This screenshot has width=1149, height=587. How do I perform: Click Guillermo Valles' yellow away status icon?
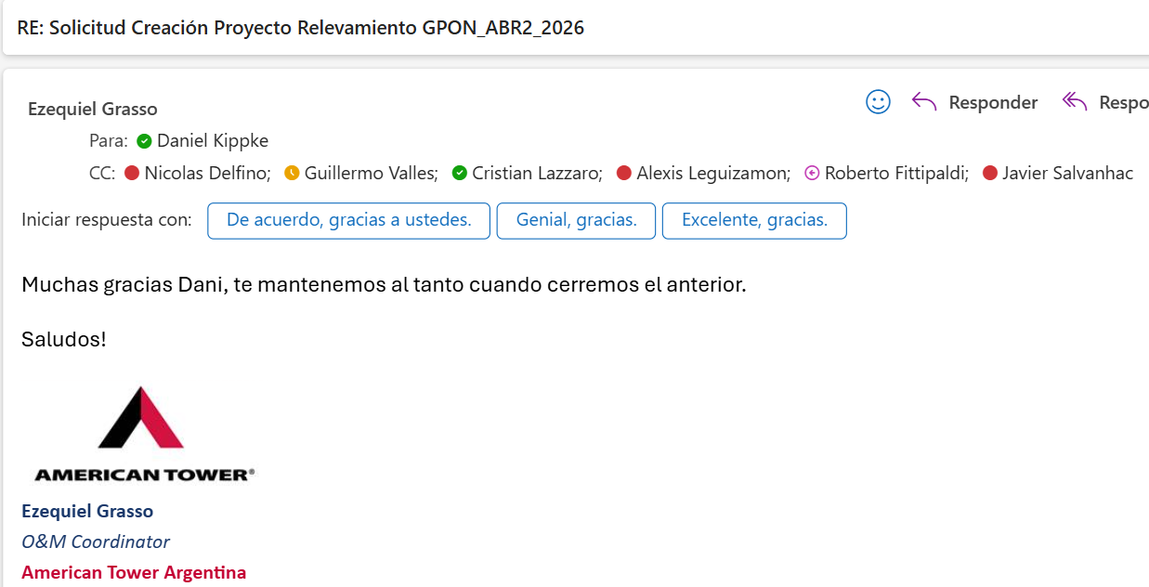(x=292, y=173)
